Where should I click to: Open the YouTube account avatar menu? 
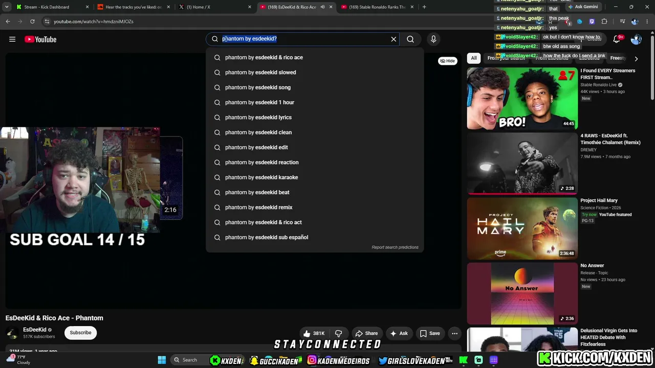click(x=636, y=39)
